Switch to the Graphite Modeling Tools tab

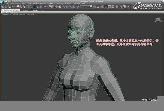[11, 10]
